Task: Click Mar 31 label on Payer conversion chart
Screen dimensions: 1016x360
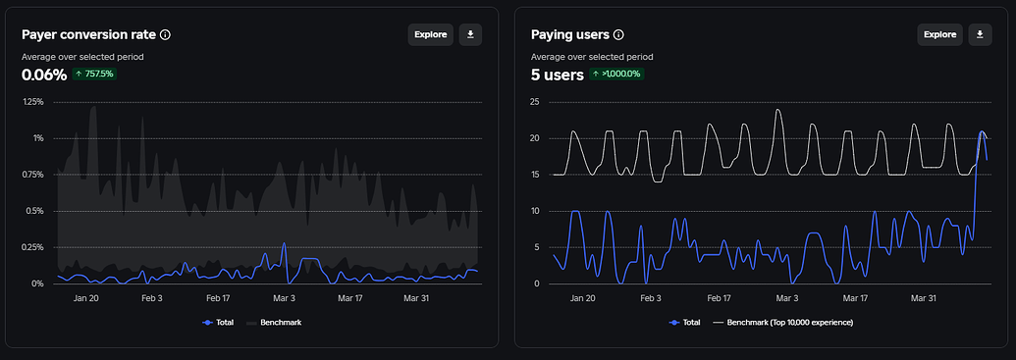Action: [416, 298]
